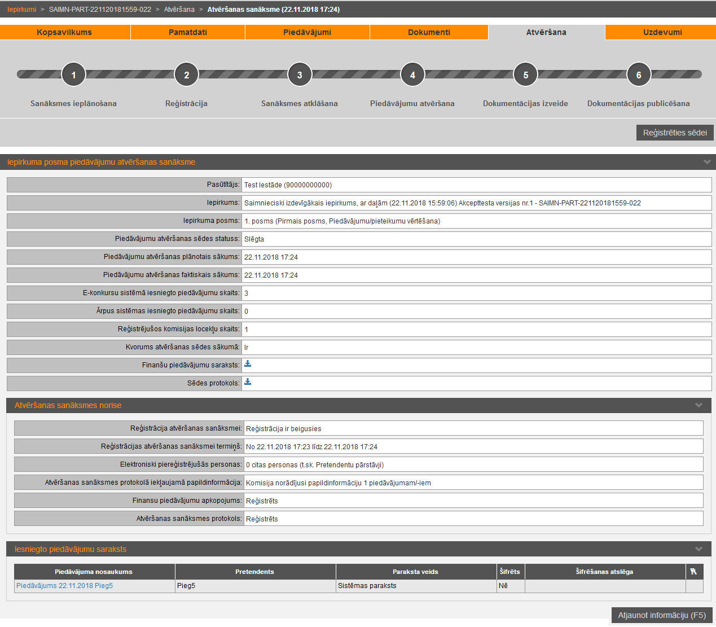Select step 4 Piedāvājumu atvēršana circle
Screen dimensions: 716x627
(x=412, y=74)
